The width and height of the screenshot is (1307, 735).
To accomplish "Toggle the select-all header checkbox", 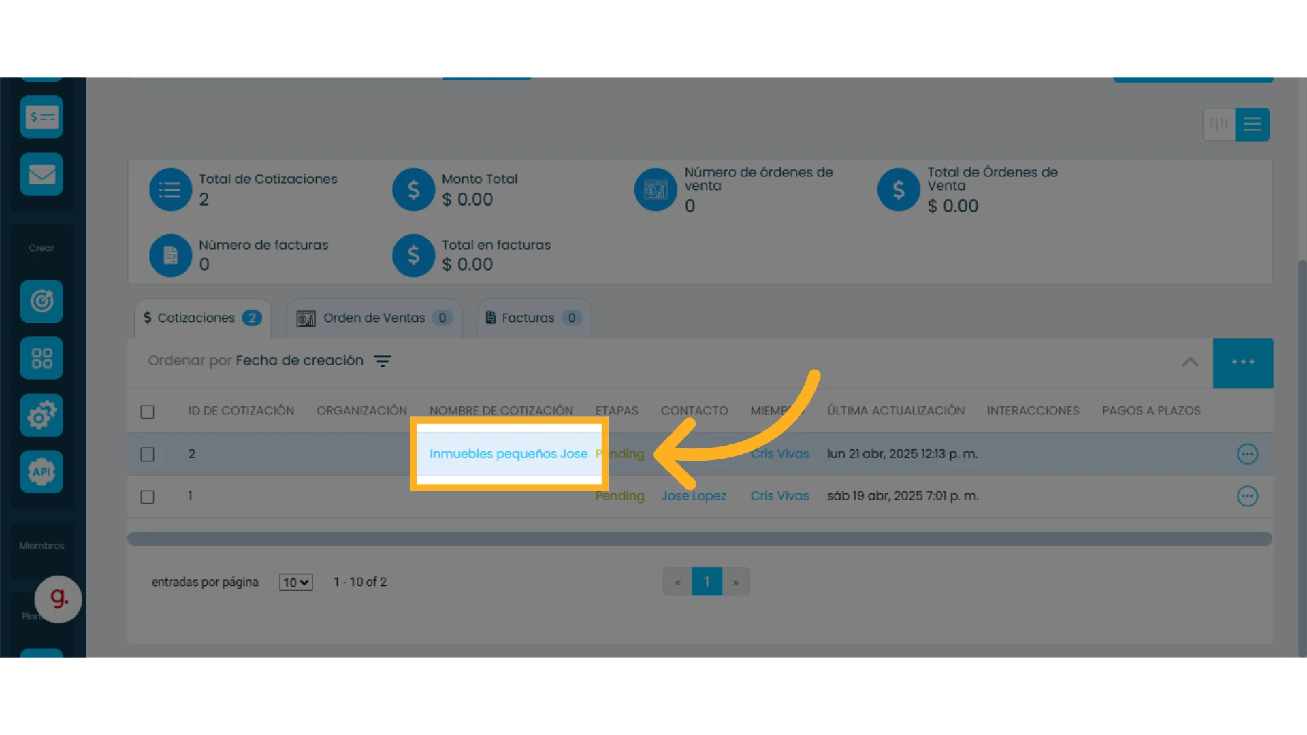I will pos(147,412).
